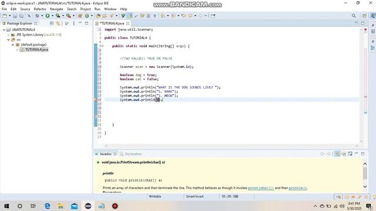The width and height of the screenshot is (376, 211).
Task: Toggle Show Whitespace Characters icon
Action: pyautogui.click(x=155, y=16)
